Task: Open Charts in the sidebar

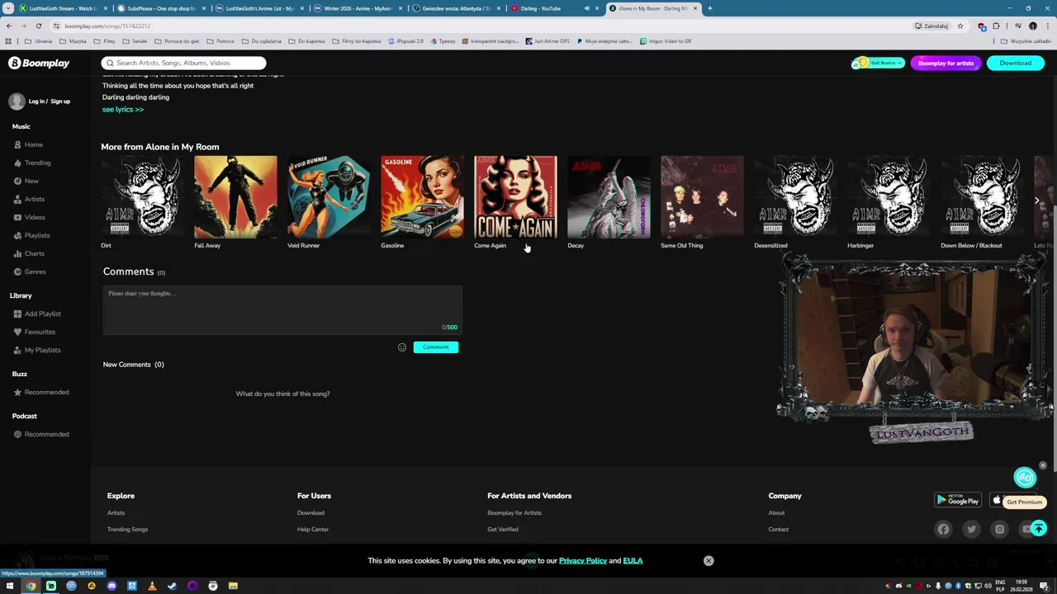Action: pyautogui.click(x=34, y=253)
